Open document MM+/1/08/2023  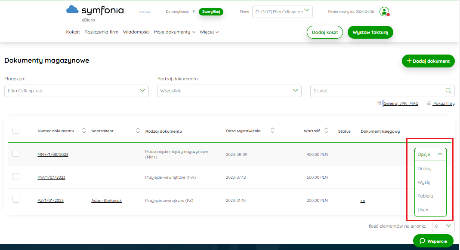53,155
